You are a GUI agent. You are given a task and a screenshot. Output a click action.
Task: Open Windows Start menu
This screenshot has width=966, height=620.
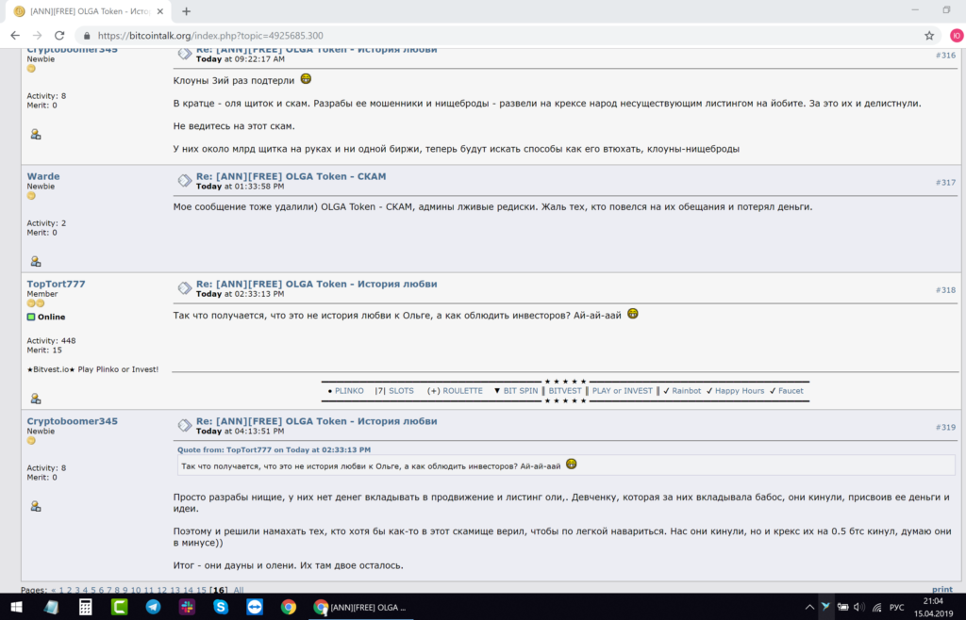pos(17,607)
